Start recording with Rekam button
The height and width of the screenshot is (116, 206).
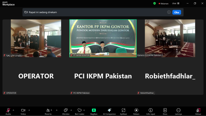pos(136,112)
